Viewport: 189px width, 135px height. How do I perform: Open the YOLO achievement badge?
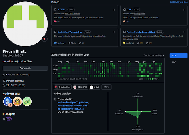(17, 102)
